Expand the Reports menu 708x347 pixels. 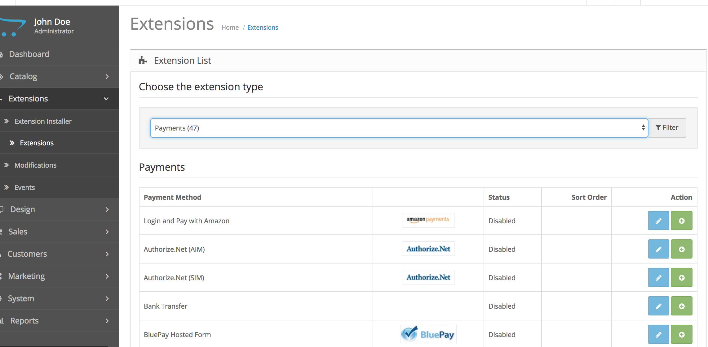60,321
